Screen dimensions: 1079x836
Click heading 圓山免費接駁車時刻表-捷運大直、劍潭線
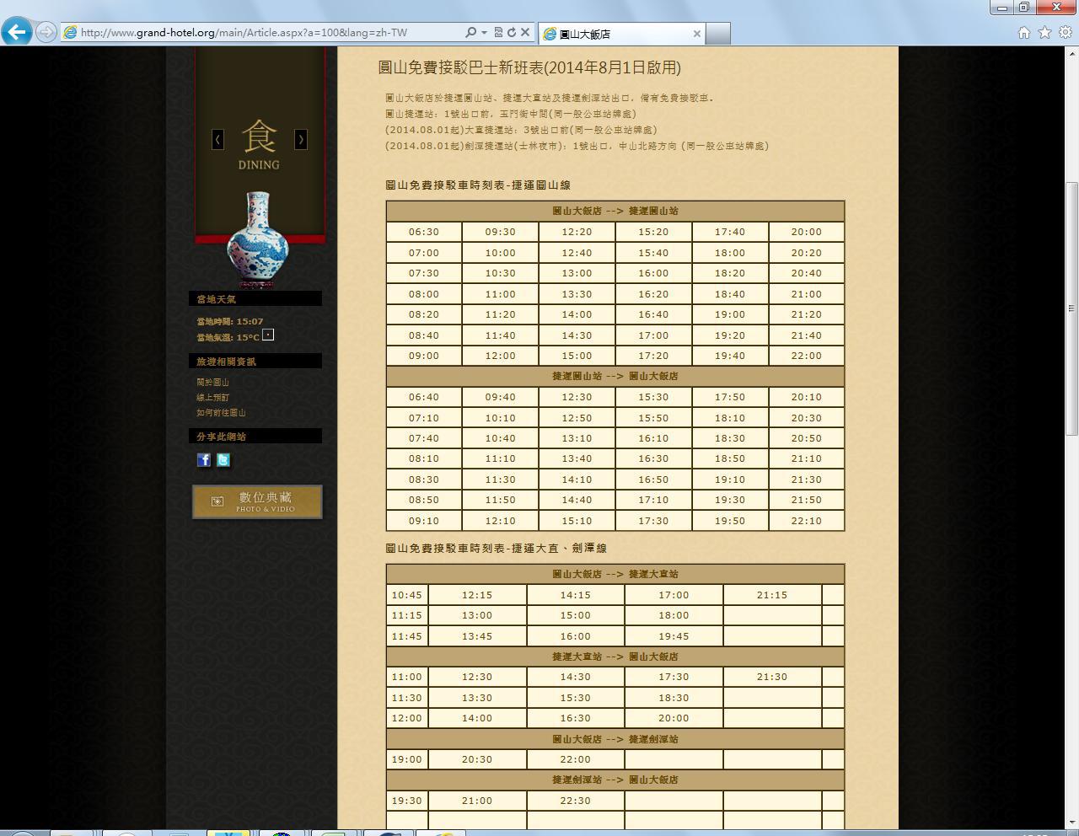496,548
